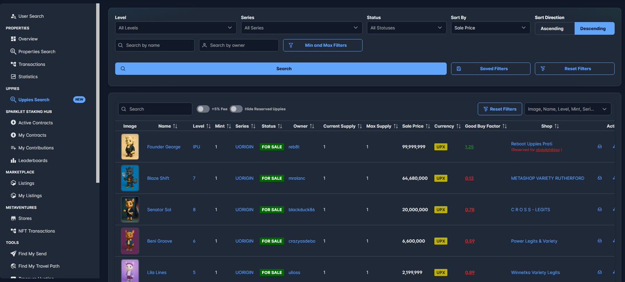Open the Level filter dropdown
The width and height of the screenshot is (625, 282).
[x=176, y=28]
